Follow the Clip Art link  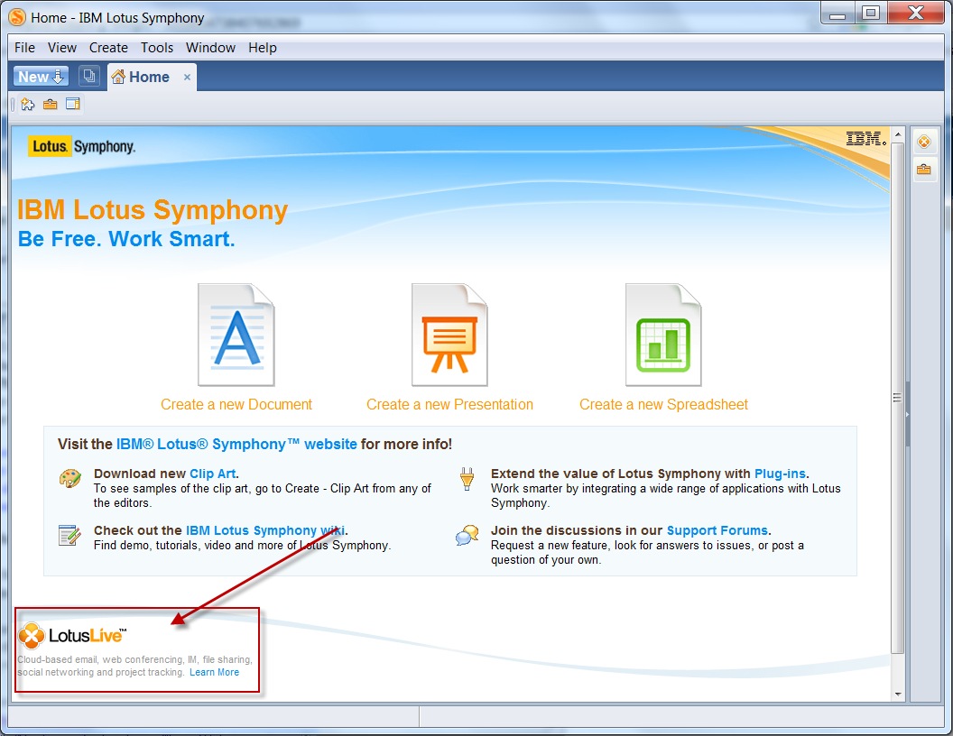[x=213, y=474]
